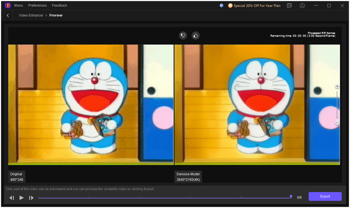
Task: Click the Processed 6/6 frames status text
Action: click(x=321, y=33)
